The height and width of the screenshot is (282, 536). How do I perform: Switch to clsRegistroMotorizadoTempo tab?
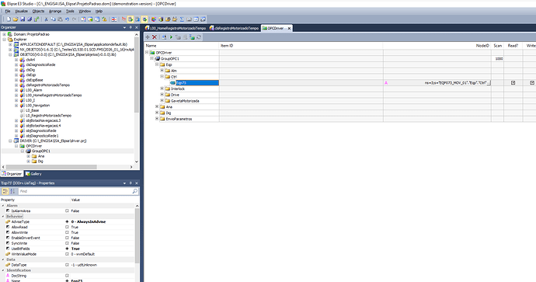click(x=234, y=29)
